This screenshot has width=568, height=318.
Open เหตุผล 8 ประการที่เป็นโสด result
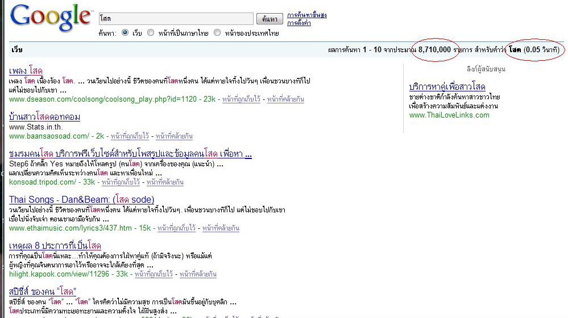click(x=55, y=246)
